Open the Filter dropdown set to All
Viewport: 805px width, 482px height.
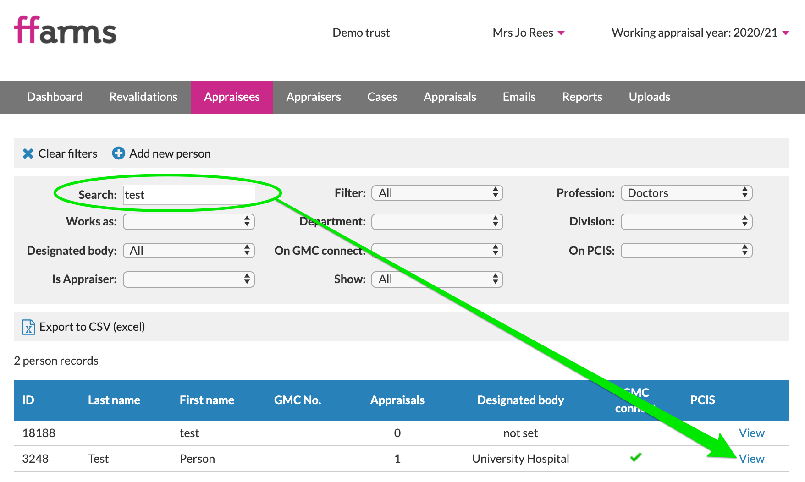pyautogui.click(x=437, y=193)
